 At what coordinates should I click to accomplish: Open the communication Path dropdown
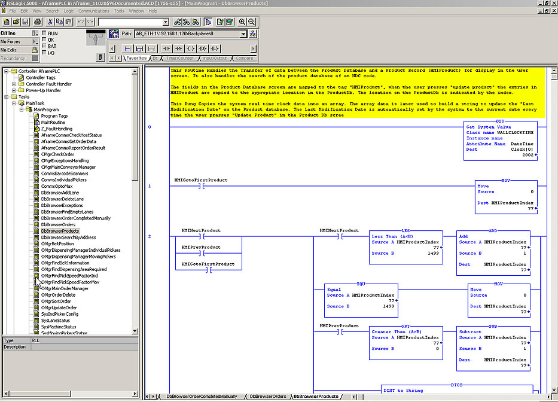coord(243,34)
